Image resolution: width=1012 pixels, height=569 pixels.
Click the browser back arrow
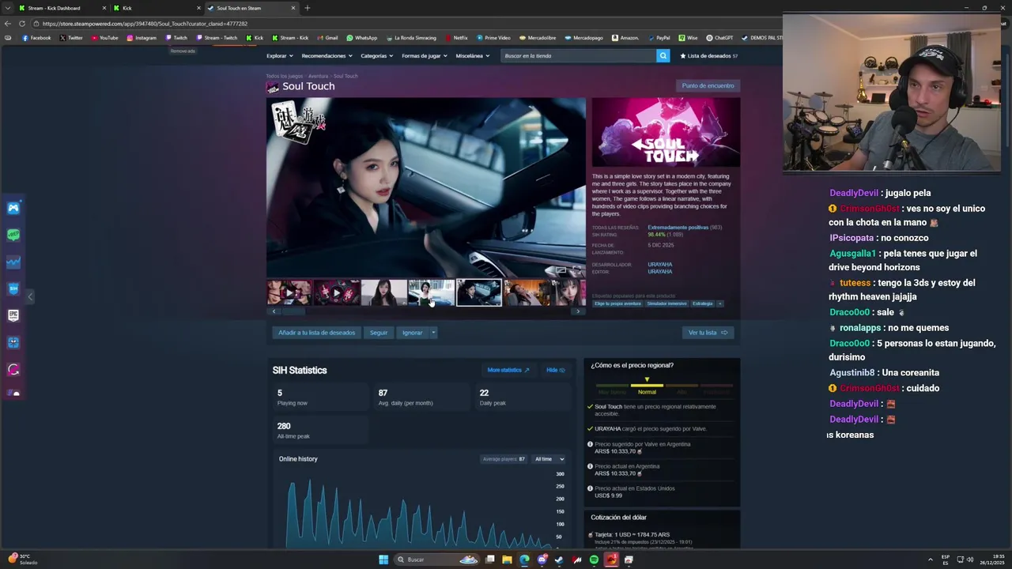[x=8, y=24]
